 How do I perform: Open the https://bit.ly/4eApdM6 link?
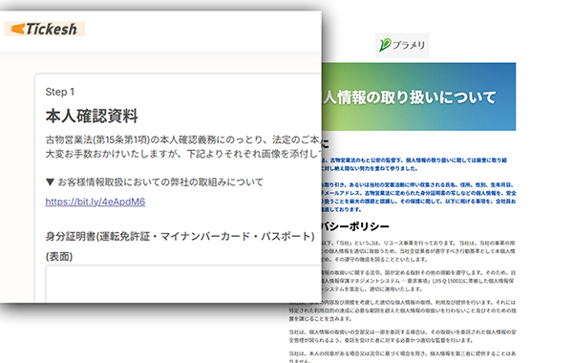click(x=95, y=202)
